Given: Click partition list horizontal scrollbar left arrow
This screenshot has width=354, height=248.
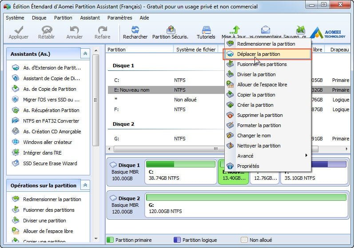Looking at the screenshot, I should point(110,149).
